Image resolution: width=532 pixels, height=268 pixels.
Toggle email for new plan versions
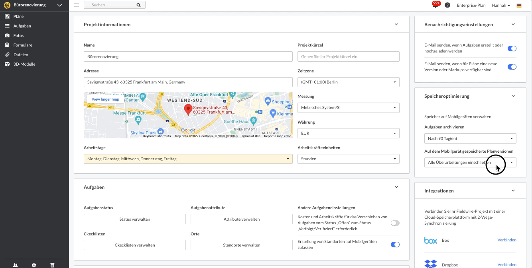point(512,67)
